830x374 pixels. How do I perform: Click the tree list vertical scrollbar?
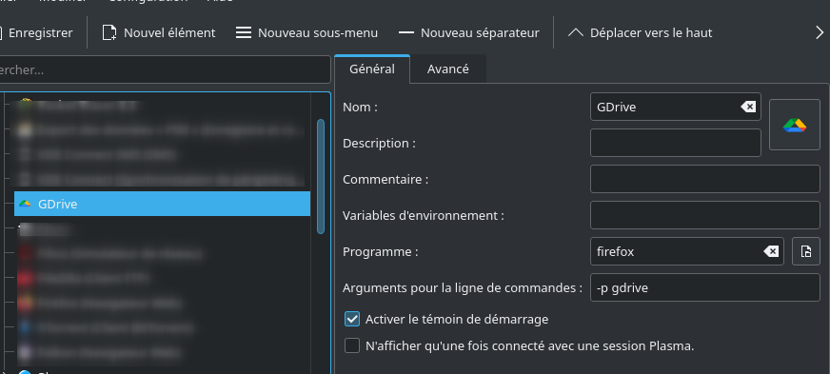320,177
